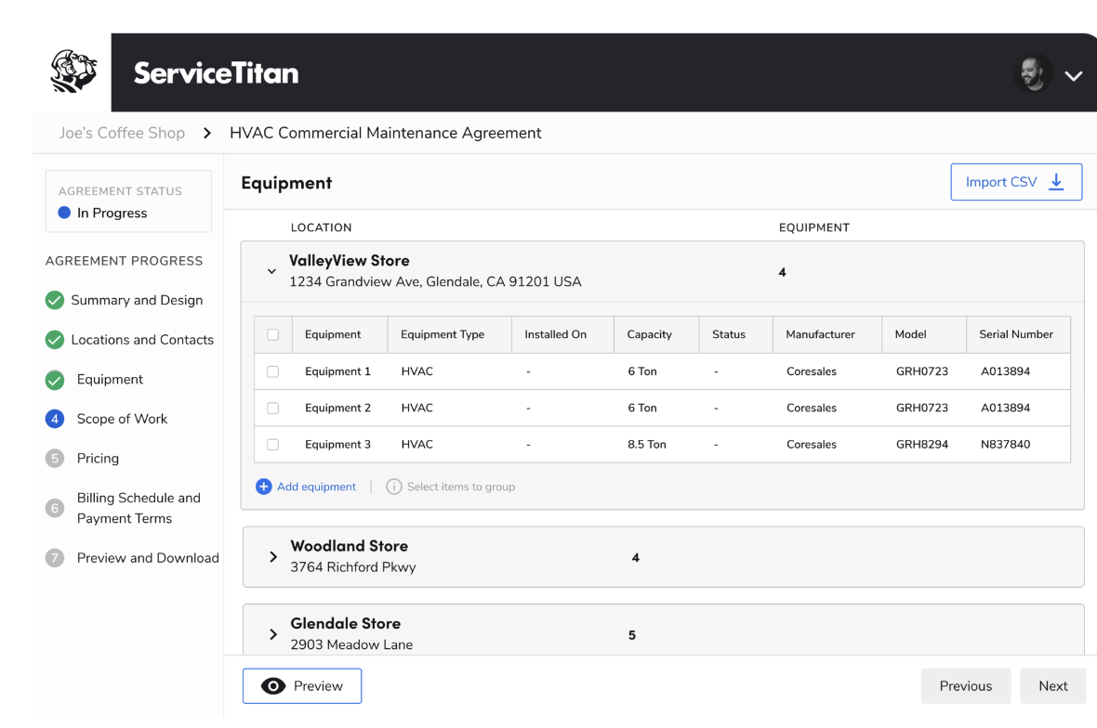The width and height of the screenshot is (1097, 728).
Task: Navigate to Joe's Coffee Shop breadcrumb
Action: (x=122, y=133)
